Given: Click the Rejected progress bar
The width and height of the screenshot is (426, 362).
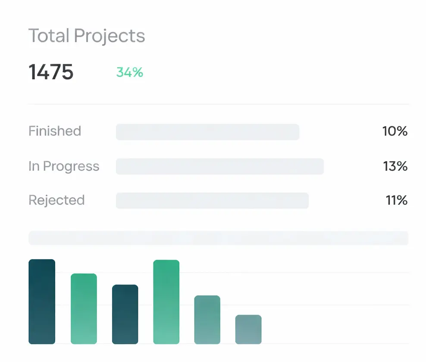Looking at the screenshot, I should click(x=212, y=200).
